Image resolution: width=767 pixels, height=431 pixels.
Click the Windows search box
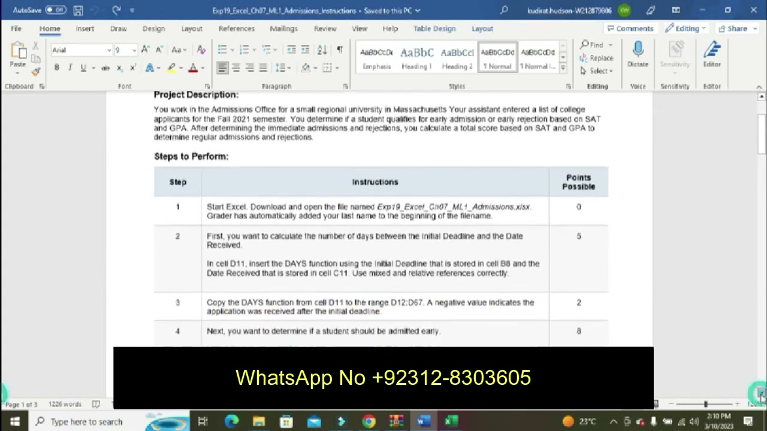111,421
